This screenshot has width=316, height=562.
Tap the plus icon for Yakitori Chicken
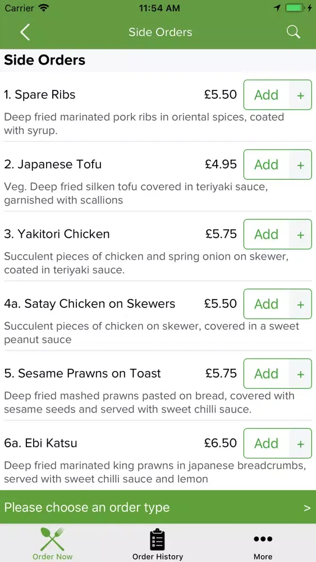(x=301, y=234)
